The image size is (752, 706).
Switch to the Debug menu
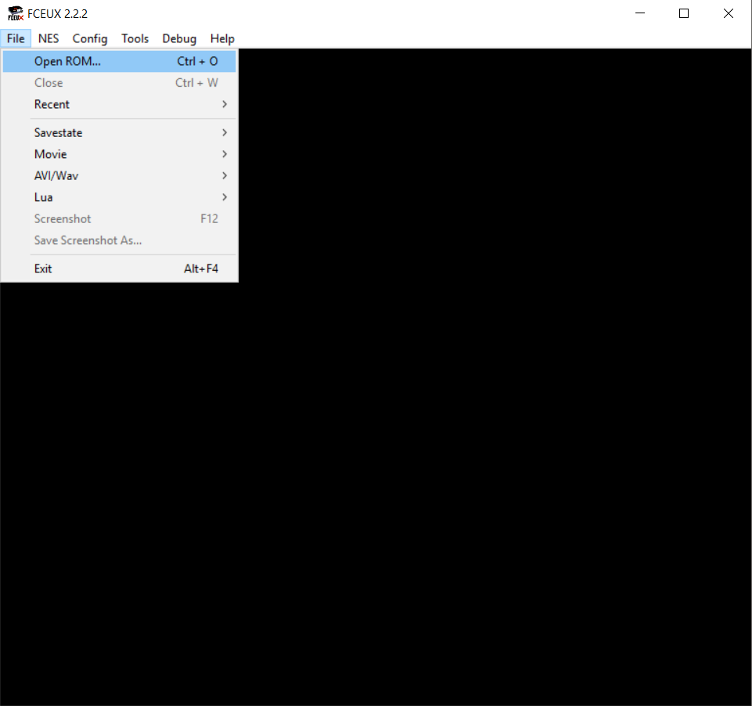point(179,38)
